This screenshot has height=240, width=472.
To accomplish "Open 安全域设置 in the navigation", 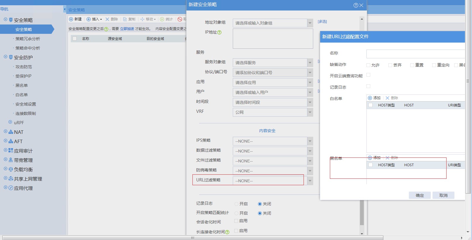I will (x=26, y=104).
